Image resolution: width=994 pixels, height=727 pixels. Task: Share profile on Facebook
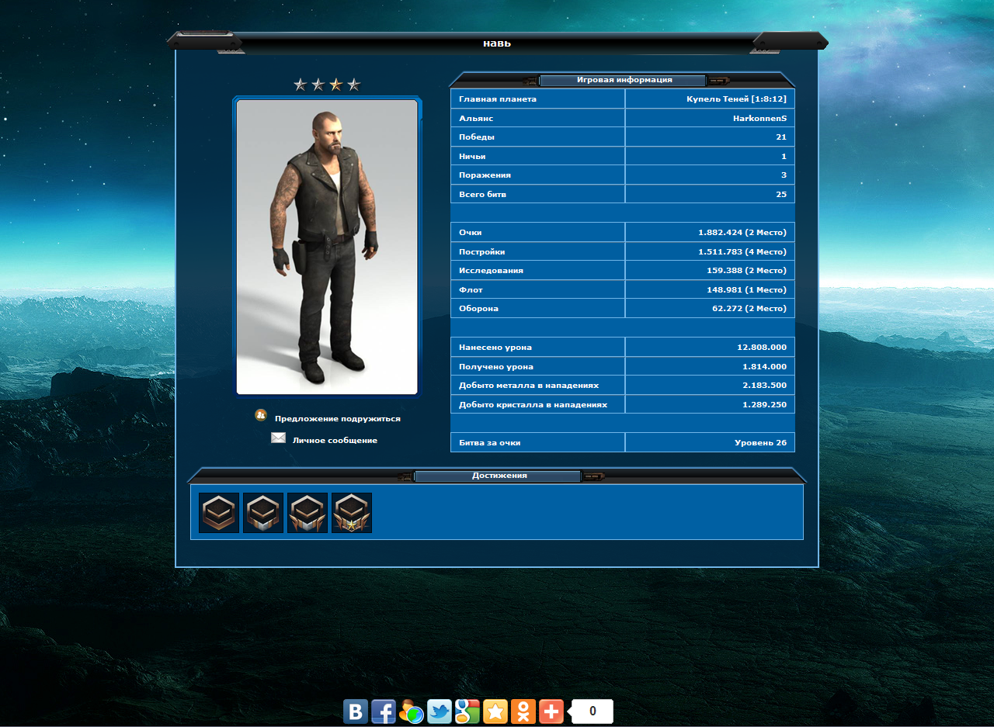click(384, 711)
